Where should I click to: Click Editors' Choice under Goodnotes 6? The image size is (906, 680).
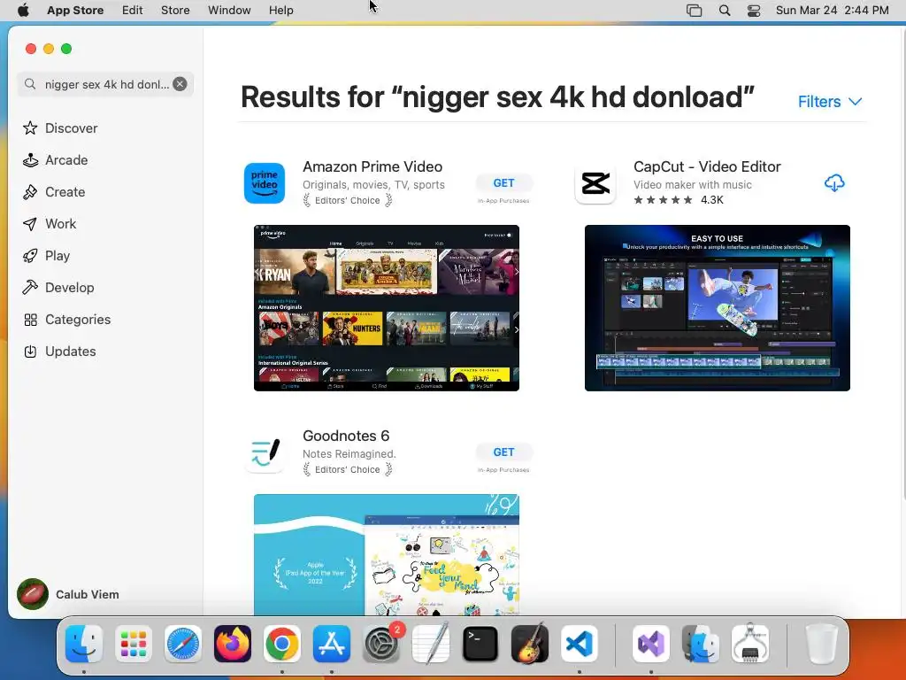347,469
